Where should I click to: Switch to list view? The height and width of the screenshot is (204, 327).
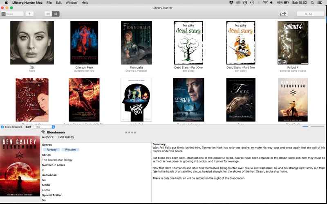coord(48,14)
